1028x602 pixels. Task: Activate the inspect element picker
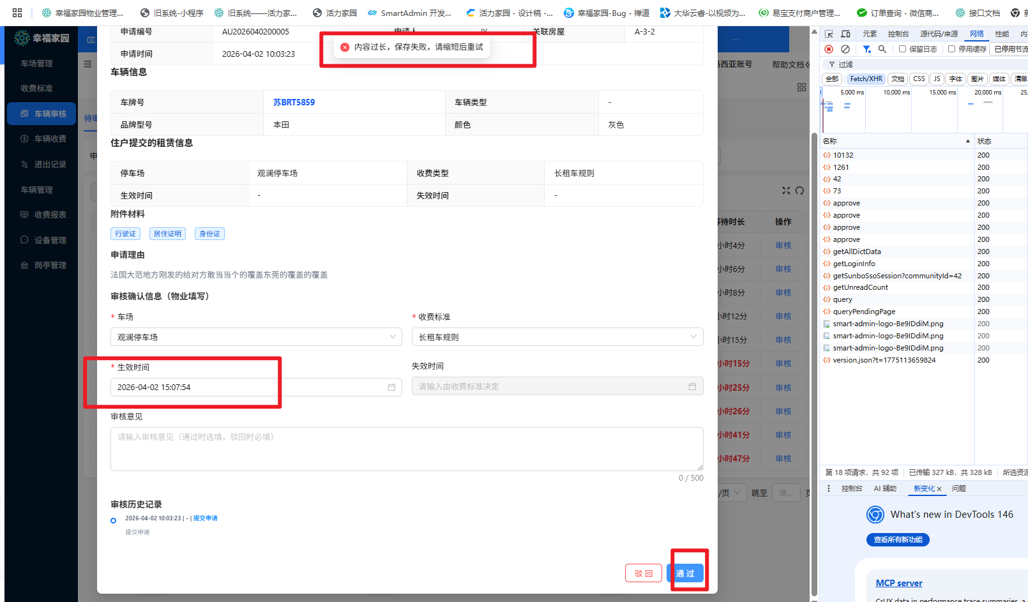[x=829, y=34]
